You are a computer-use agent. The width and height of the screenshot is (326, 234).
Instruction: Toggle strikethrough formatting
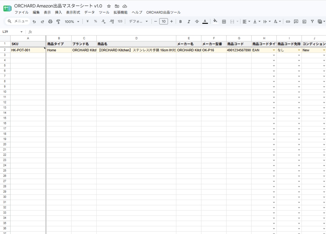197,21
